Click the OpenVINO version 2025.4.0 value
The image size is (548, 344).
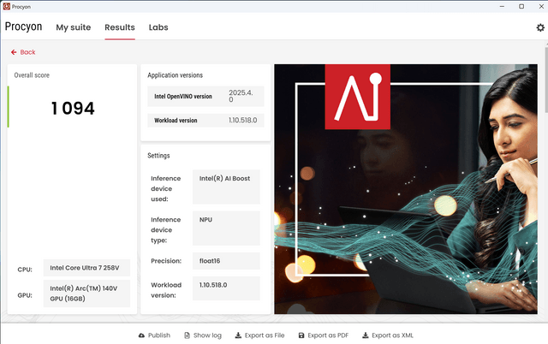point(241,96)
